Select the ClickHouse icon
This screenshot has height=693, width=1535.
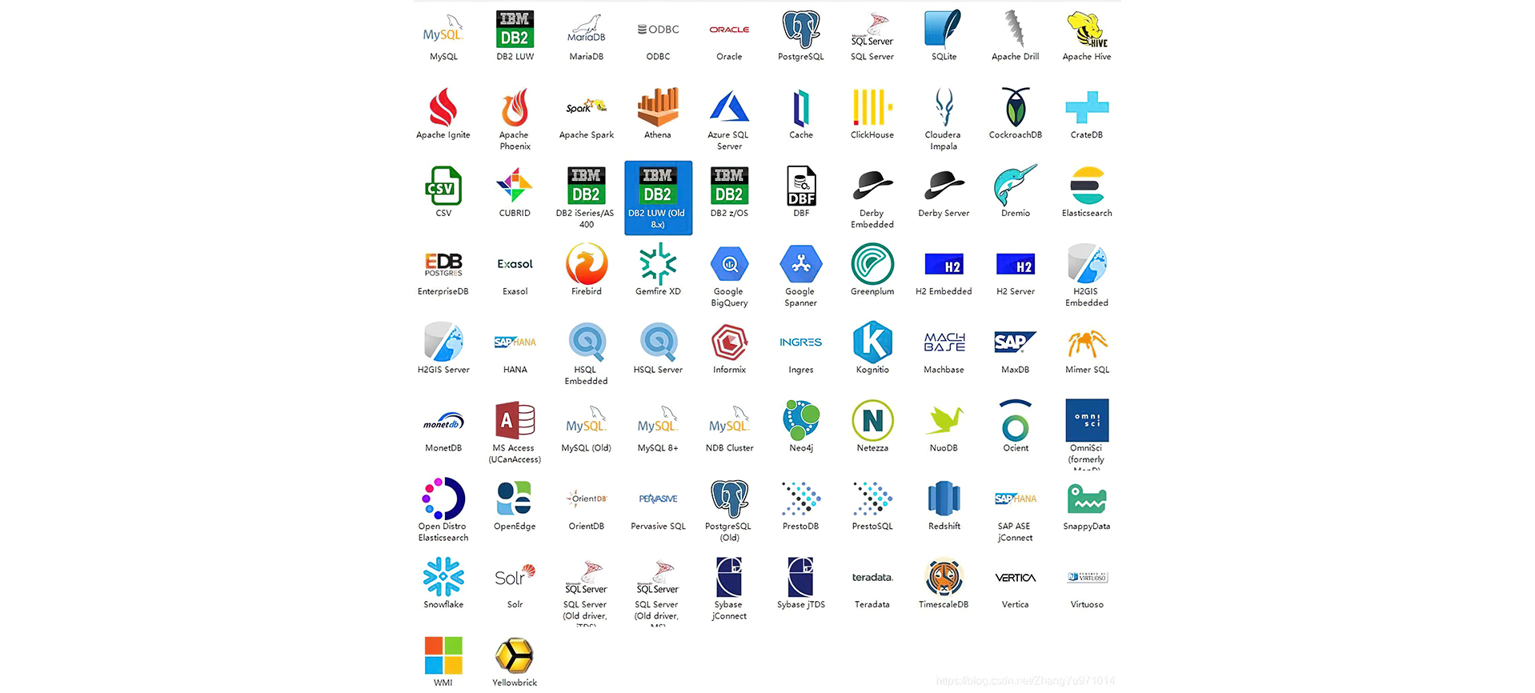point(872,108)
